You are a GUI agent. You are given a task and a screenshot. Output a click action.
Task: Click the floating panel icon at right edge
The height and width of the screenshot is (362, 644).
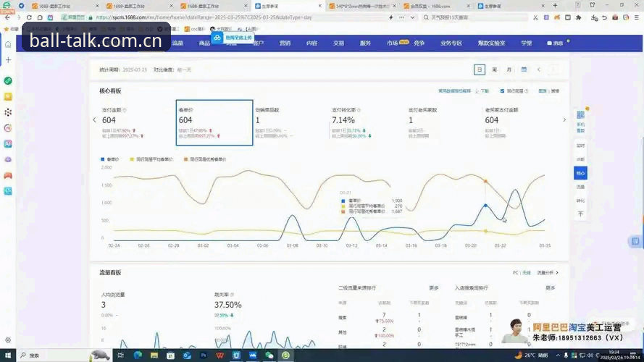pos(635,241)
